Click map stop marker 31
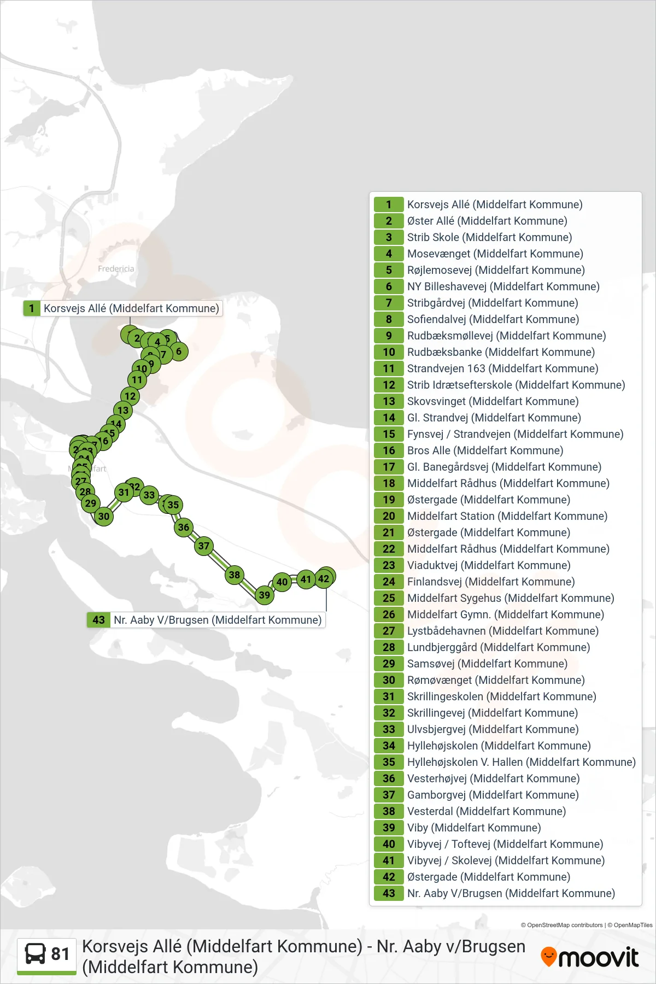The width and height of the screenshot is (656, 984). (x=124, y=492)
